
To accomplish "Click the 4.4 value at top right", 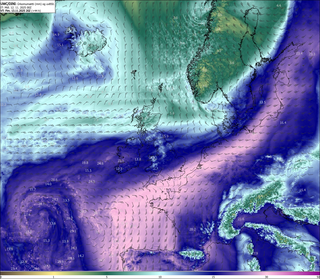I will coord(279,6).
